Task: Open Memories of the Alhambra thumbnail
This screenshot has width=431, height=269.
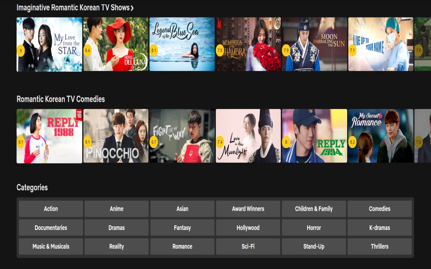Action: (x=248, y=44)
